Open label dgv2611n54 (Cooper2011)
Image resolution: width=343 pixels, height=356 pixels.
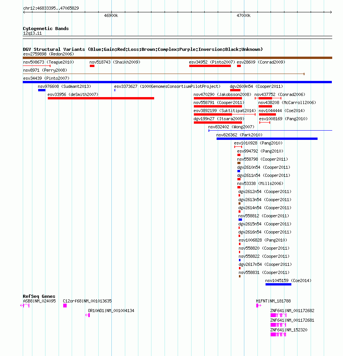click(264, 175)
